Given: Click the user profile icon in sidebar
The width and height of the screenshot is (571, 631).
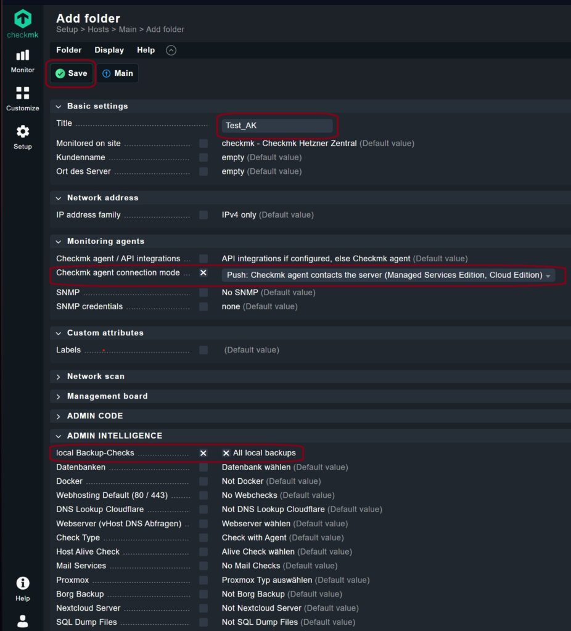Looking at the screenshot, I should click(x=23, y=621).
